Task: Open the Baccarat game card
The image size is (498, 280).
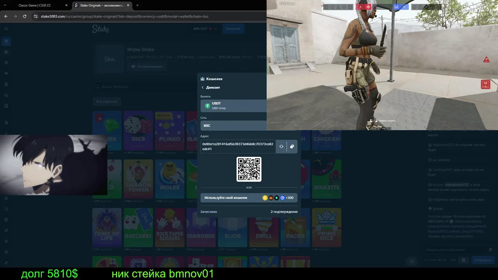Action: click(x=138, y=227)
